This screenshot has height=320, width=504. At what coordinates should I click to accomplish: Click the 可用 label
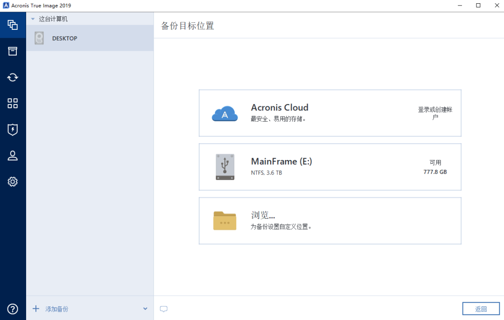coord(435,163)
